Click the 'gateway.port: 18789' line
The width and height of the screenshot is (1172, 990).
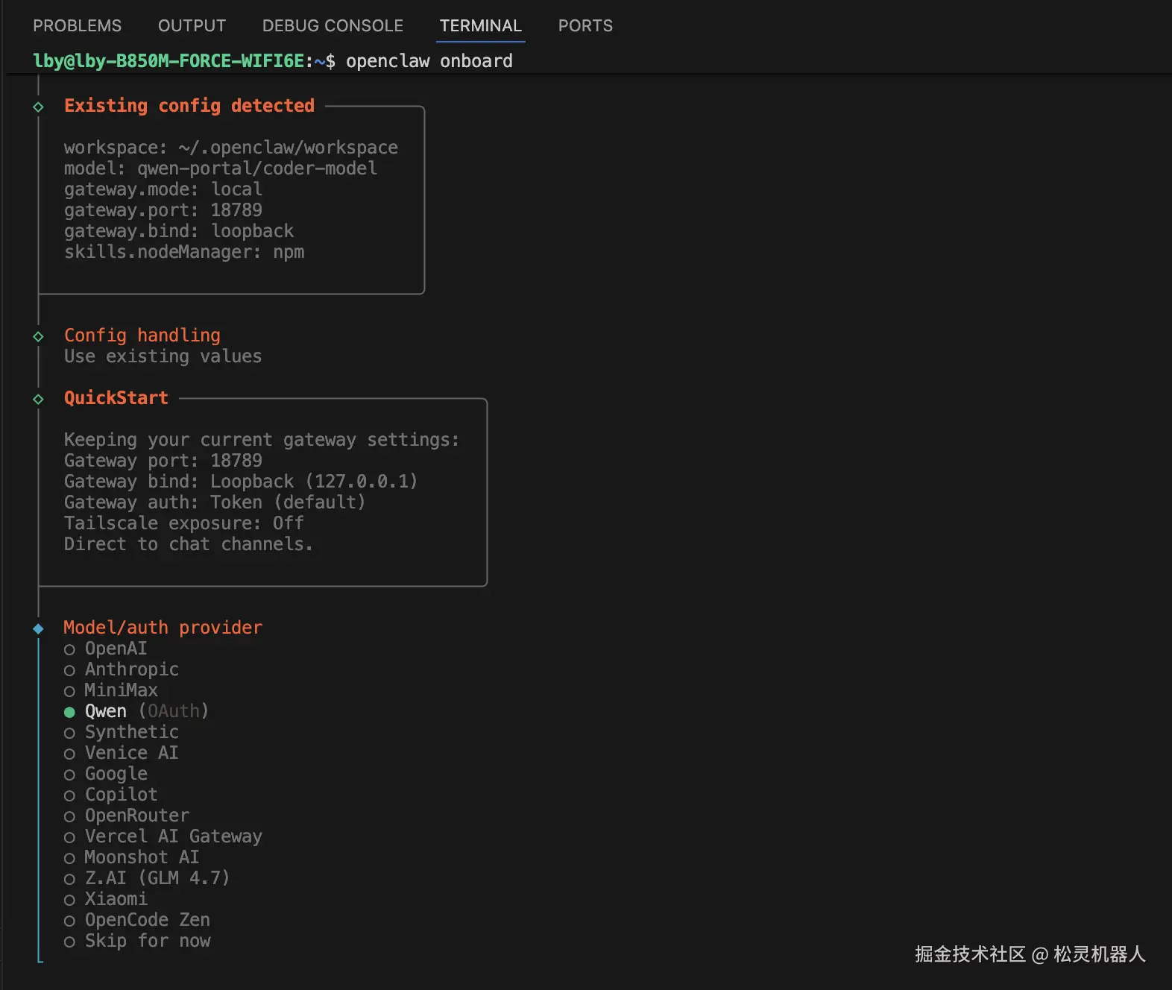click(x=163, y=210)
